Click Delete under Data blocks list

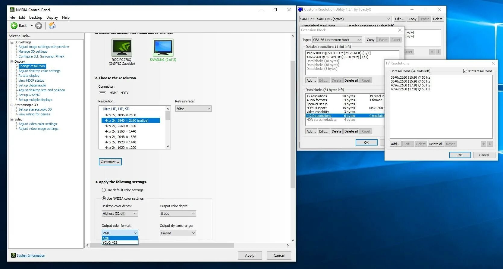[336, 131]
